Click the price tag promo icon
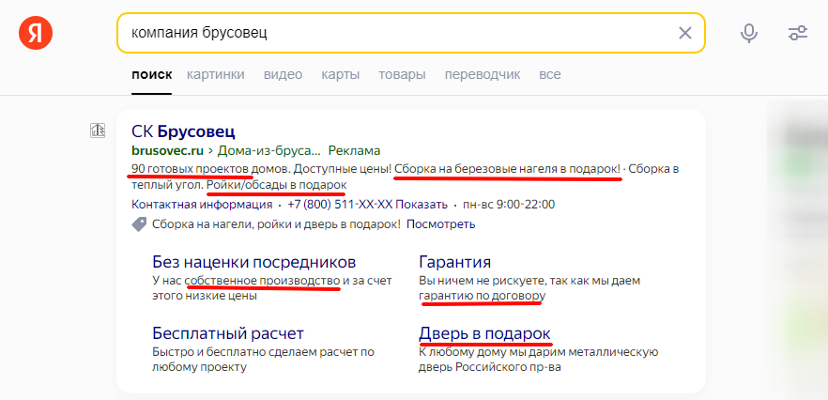Image resolution: width=828 pixels, height=400 pixels. tap(139, 224)
